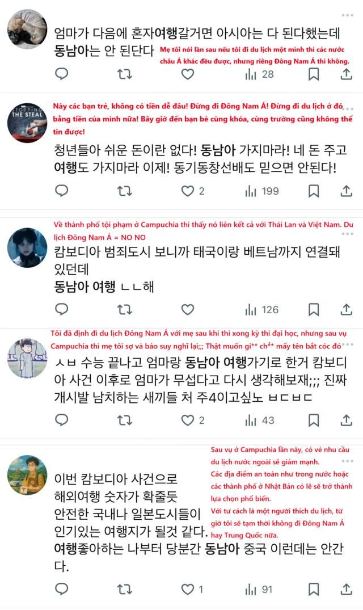Retweet the post showing 199 views
Screen dimensions: 363x610
point(125,191)
